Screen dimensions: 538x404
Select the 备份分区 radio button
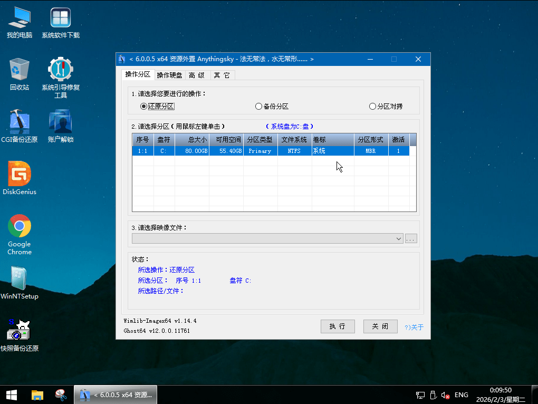258,106
